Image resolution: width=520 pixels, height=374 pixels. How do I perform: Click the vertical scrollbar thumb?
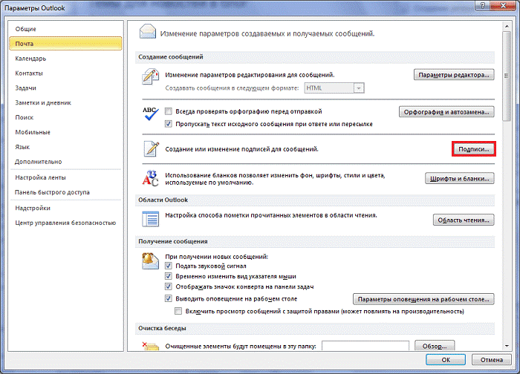507,76
